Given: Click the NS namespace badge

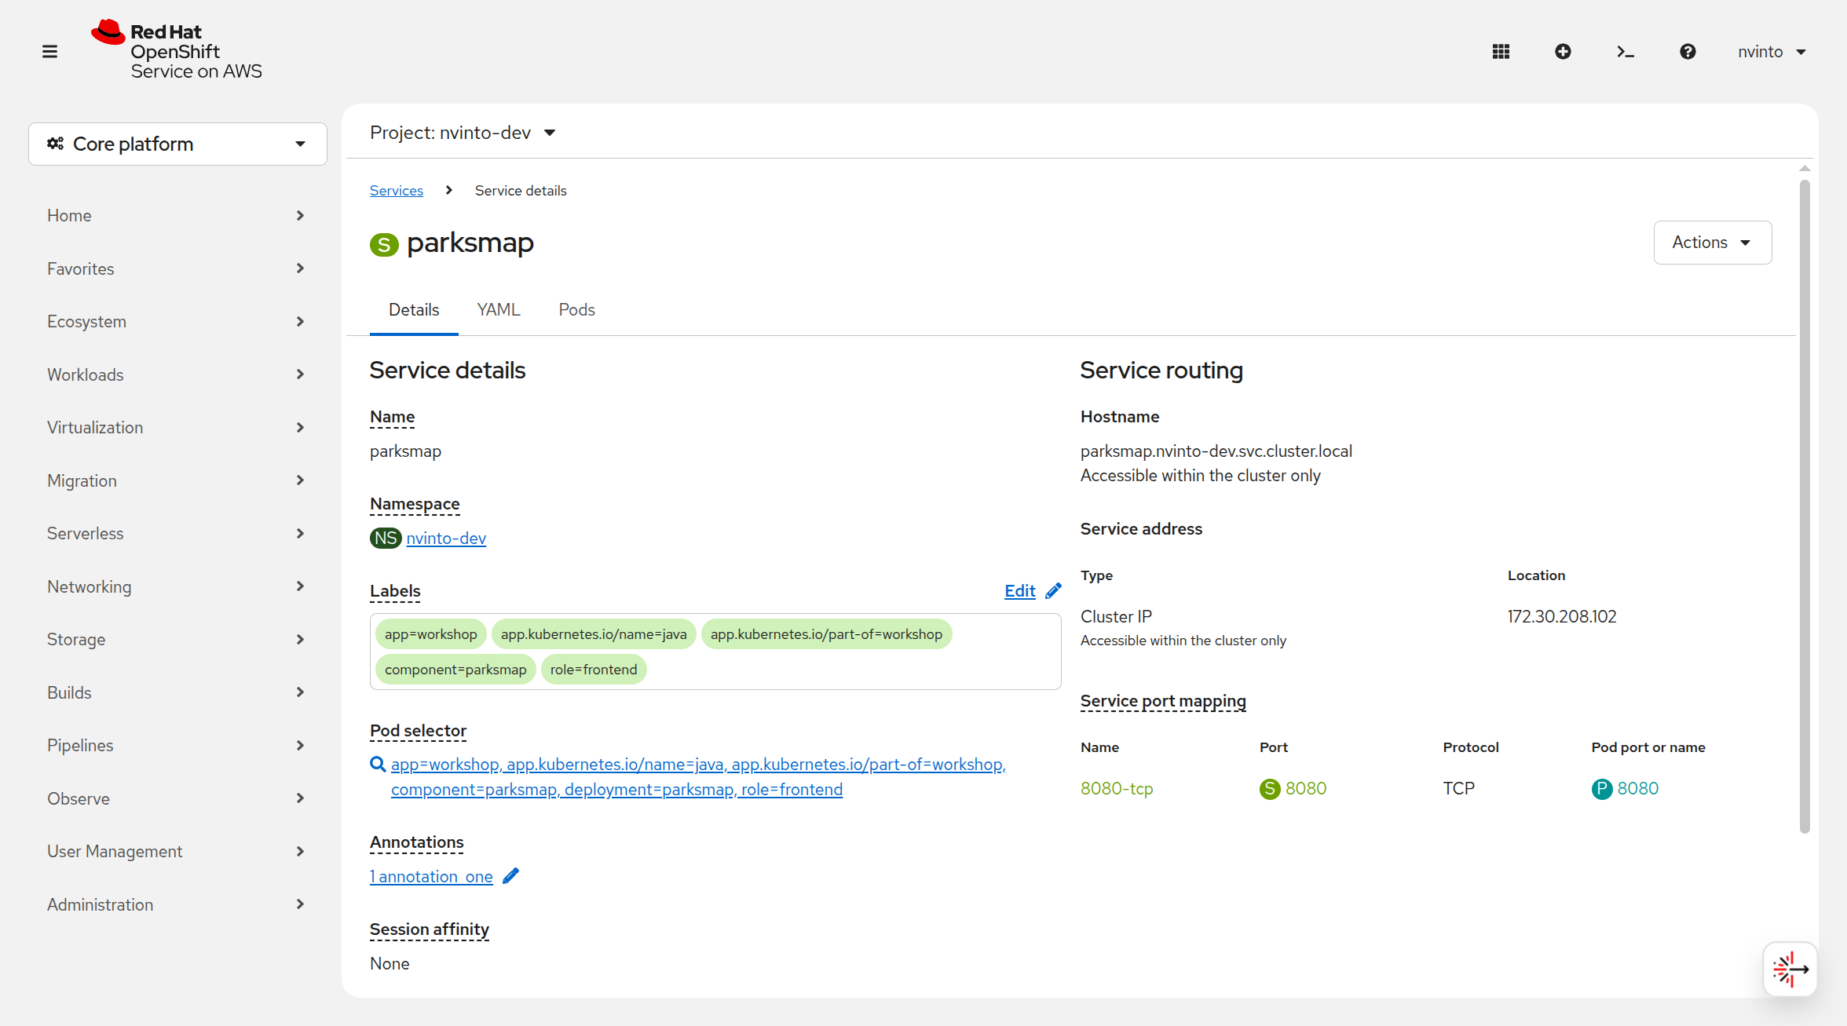Looking at the screenshot, I should point(386,539).
